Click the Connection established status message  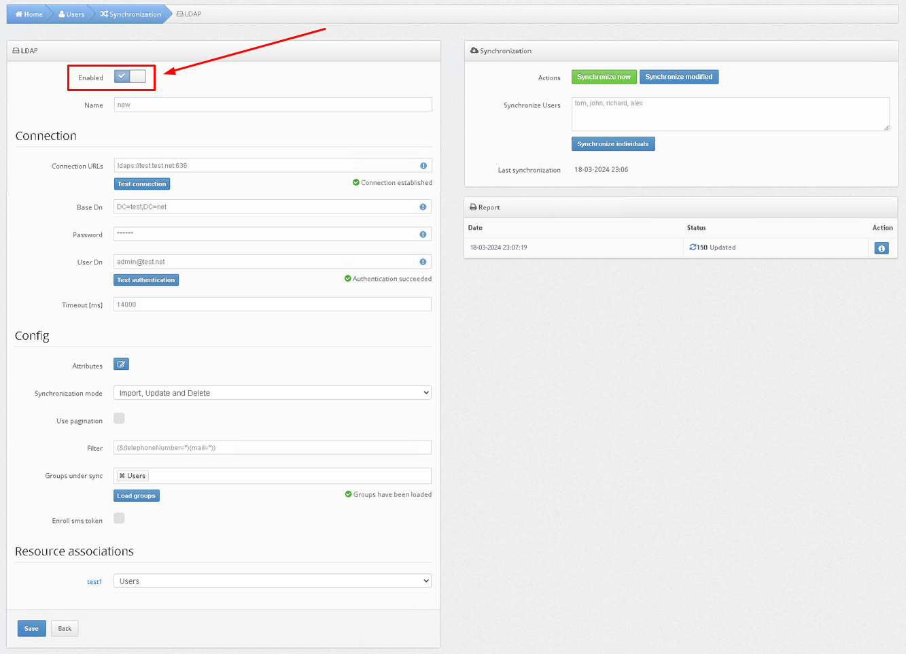pyautogui.click(x=392, y=183)
